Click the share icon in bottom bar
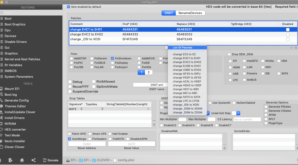The image size is (298, 165). (x=34, y=160)
